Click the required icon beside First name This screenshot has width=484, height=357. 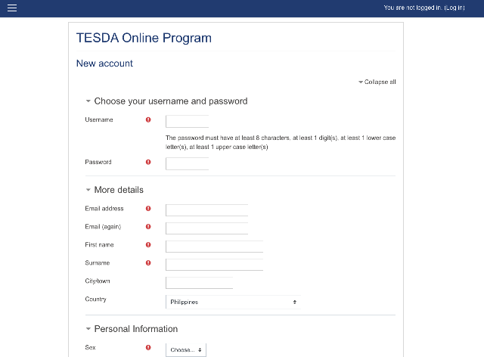[148, 245]
